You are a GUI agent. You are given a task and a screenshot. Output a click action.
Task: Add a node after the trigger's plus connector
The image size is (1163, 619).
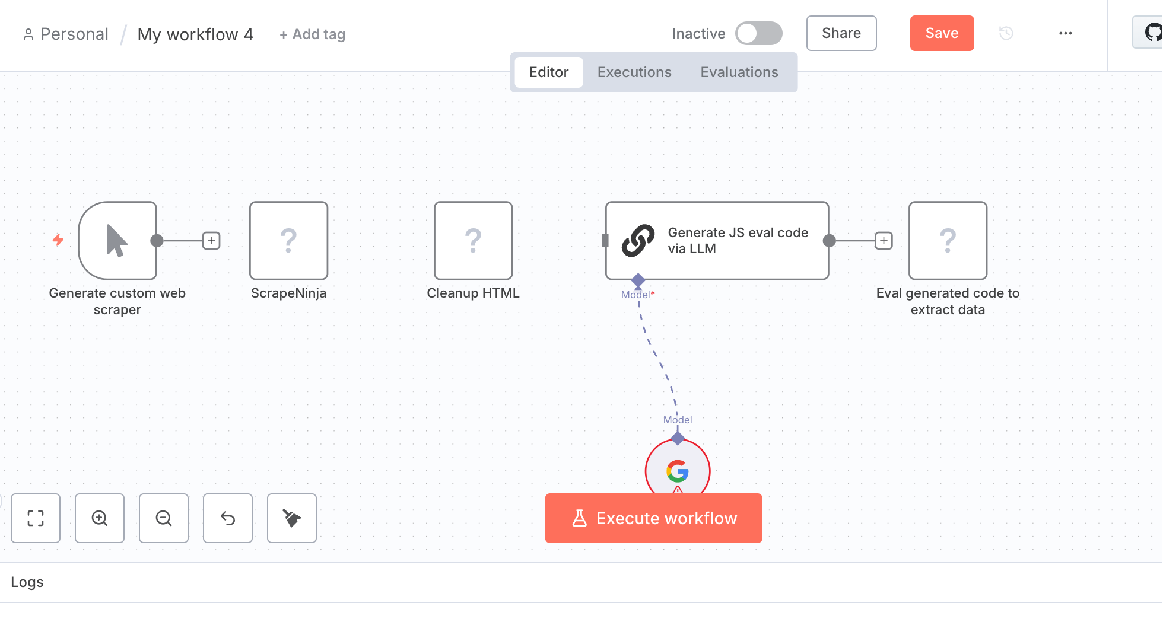[211, 241]
